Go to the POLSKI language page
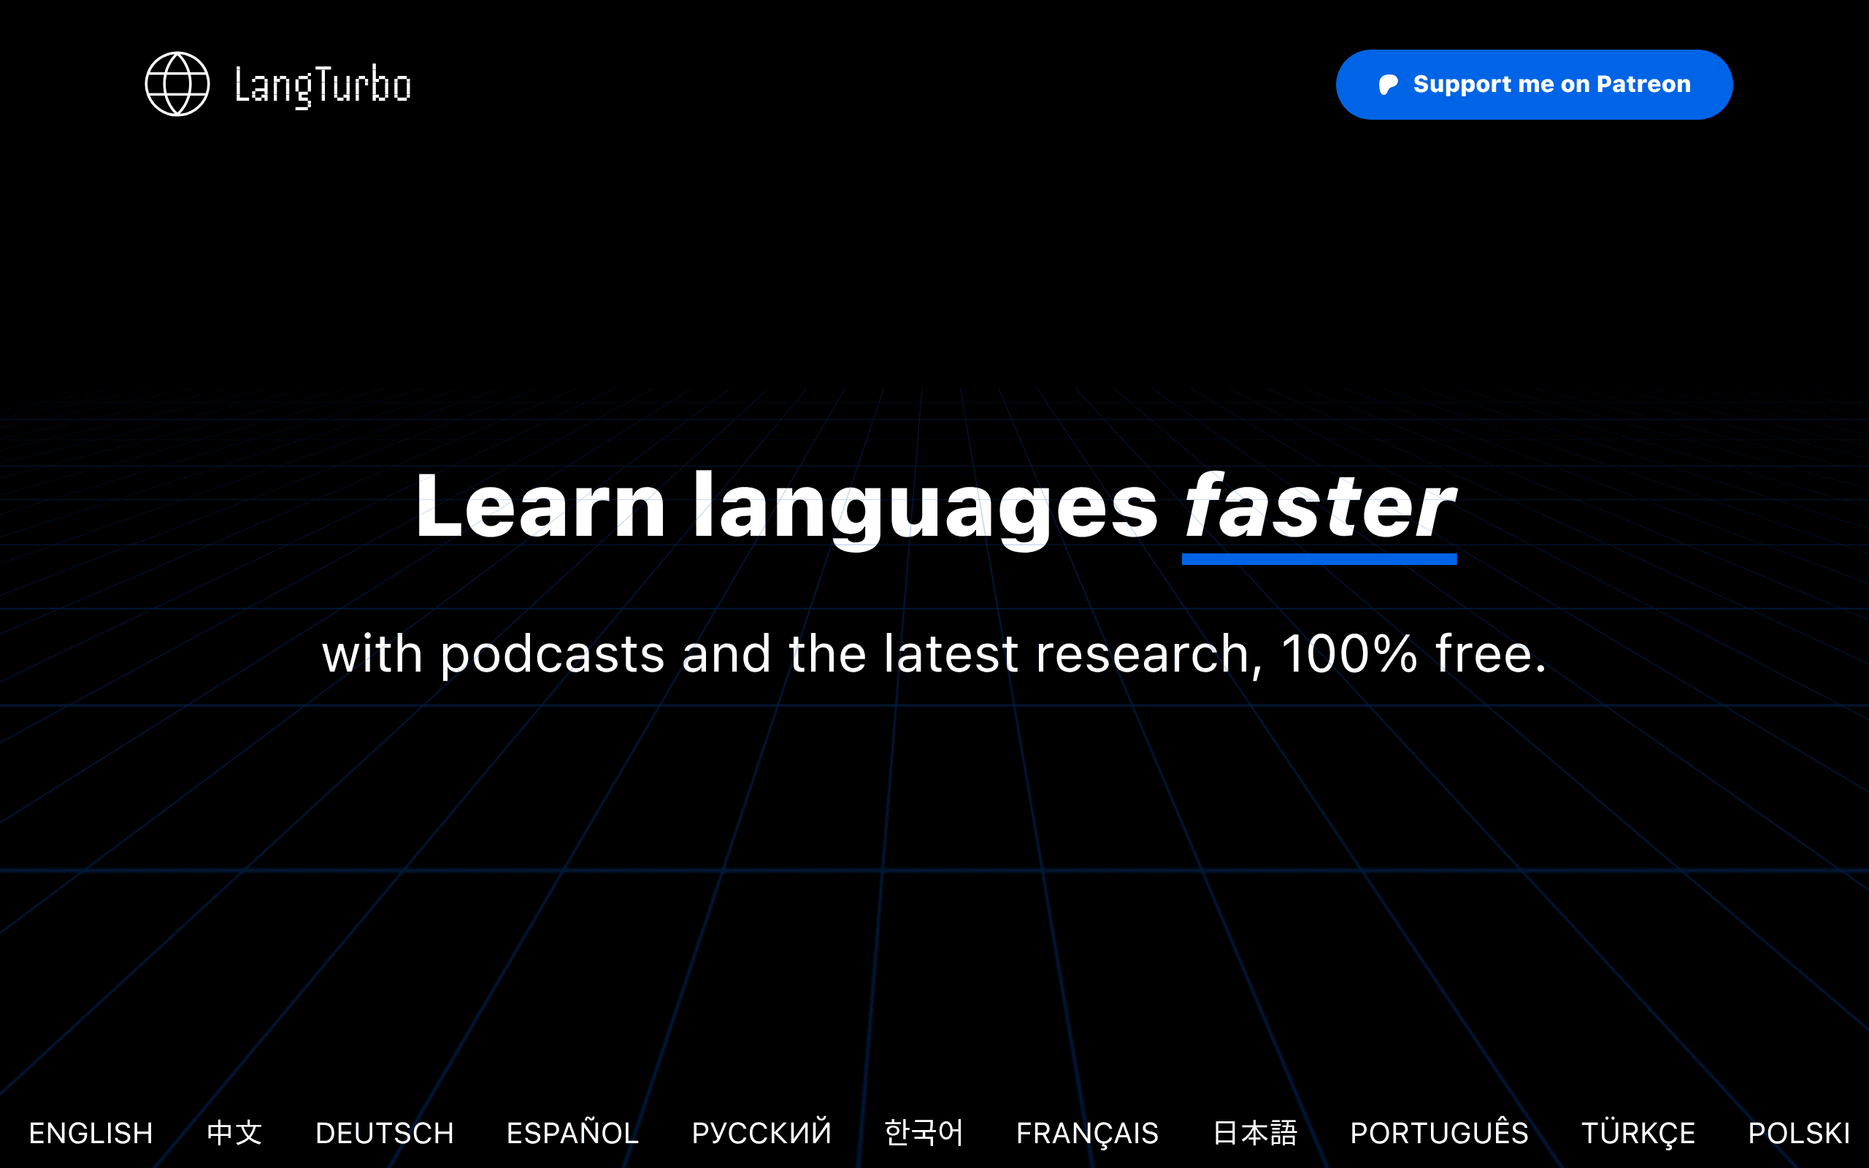Viewport: 1869px width, 1168px height. coord(1799,1133)
